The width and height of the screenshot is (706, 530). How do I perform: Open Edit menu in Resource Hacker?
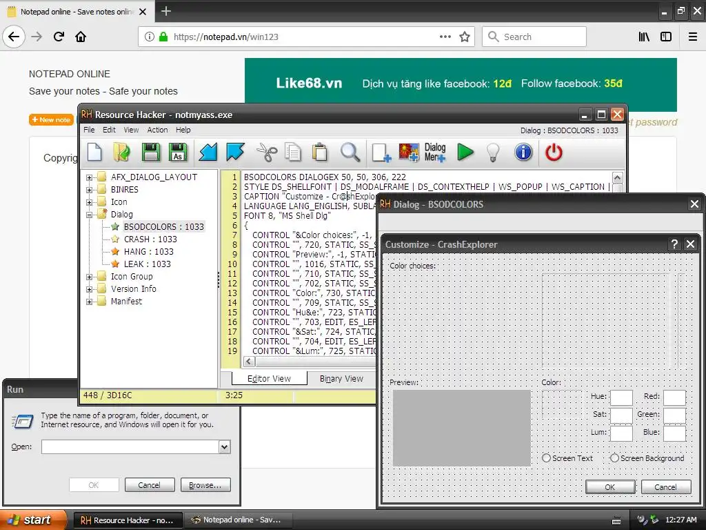[x=109, y=130]
